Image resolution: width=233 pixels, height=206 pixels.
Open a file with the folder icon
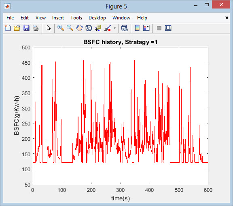tap(17, 28)
